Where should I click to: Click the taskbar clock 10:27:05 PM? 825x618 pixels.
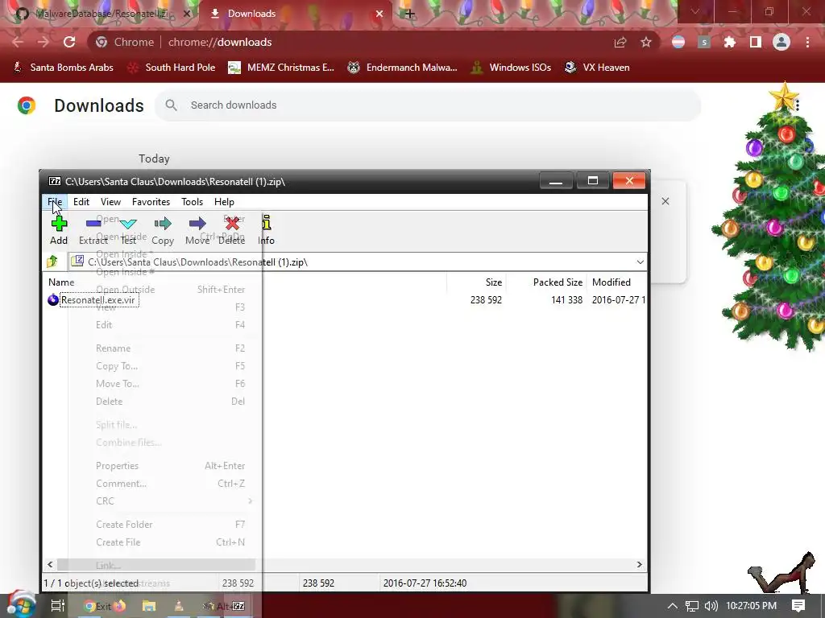(x=751, y=606)
